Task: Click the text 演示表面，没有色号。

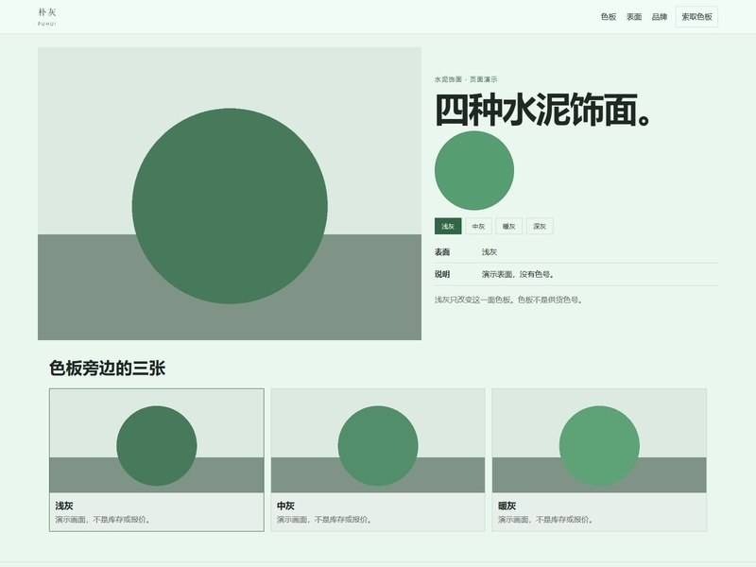Action: point(518,274)
